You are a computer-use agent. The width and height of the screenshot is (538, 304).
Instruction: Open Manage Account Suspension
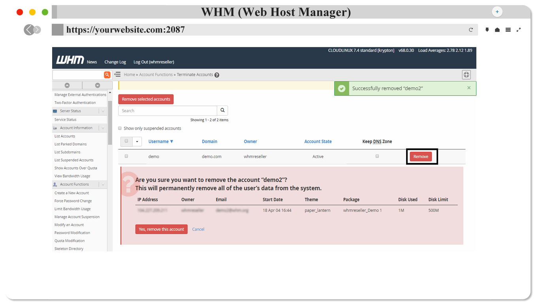click(x=77, y=217)
